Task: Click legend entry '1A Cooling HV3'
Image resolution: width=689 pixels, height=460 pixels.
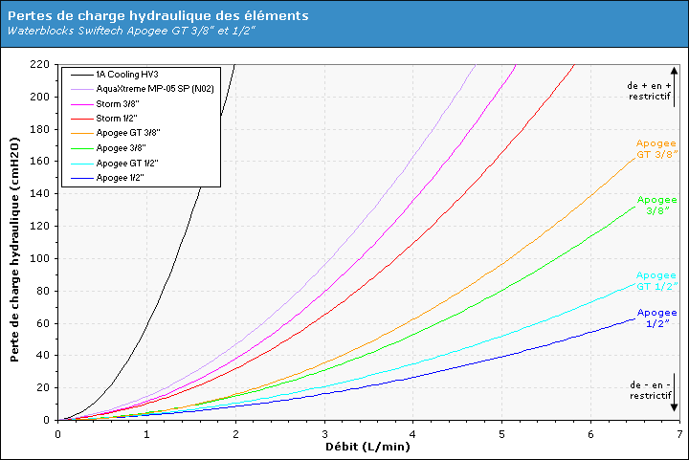Action: tap(127, 75)
